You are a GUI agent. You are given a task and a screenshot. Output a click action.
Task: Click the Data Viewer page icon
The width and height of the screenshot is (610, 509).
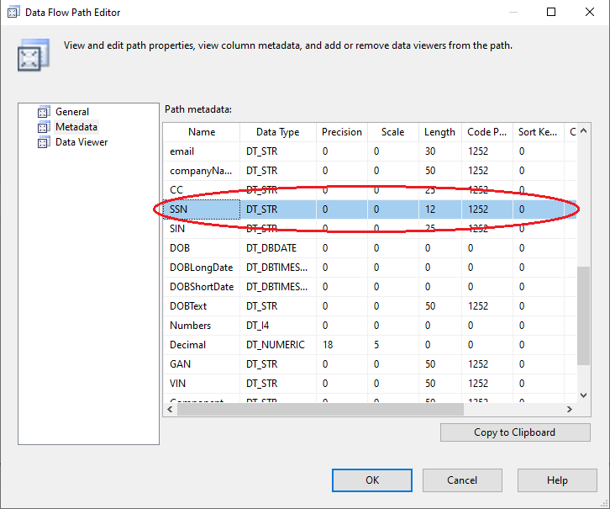[44, 142]
